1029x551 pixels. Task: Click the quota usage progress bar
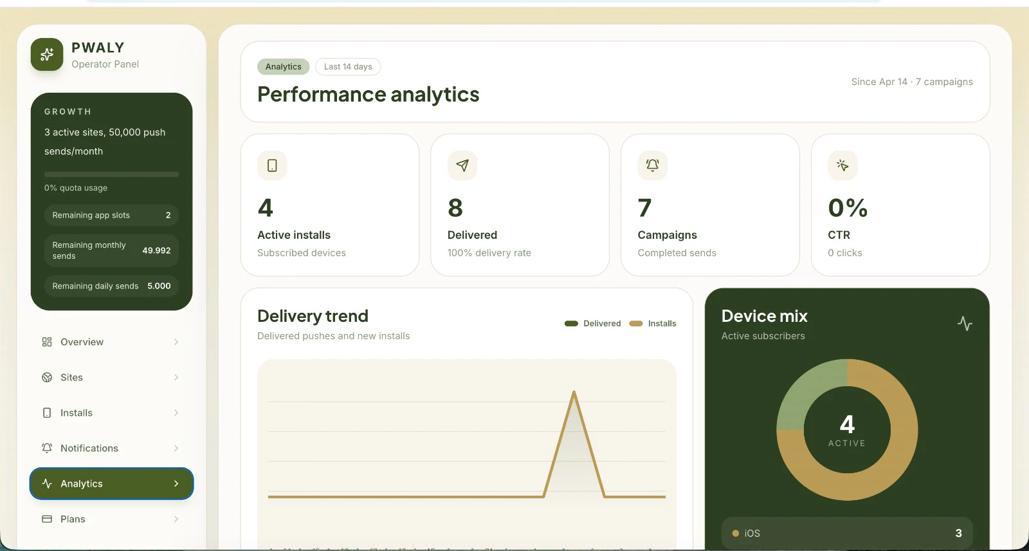(111, 174)
